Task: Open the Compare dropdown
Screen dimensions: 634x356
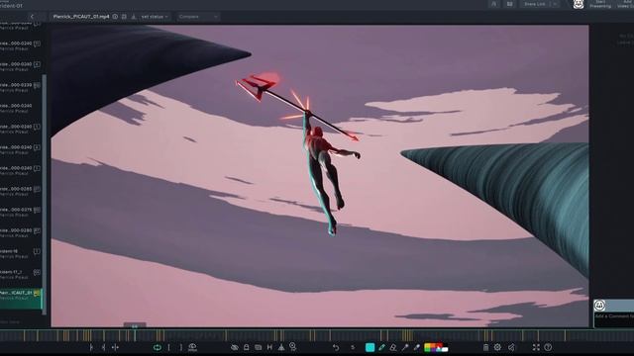Action: [198, 17]
